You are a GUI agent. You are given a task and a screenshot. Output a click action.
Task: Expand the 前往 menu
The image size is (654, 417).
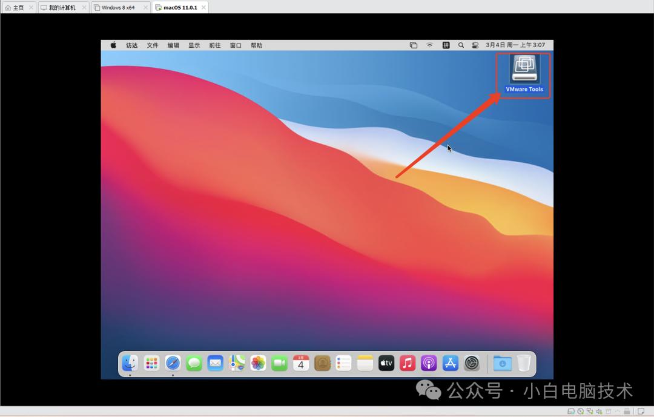click(x=214, y=44)
